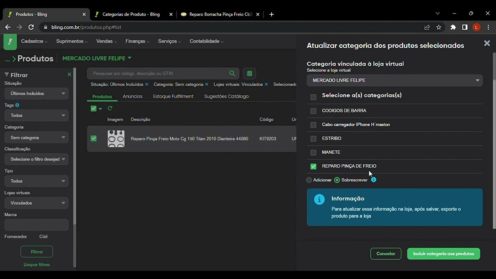Screen dimensions: 496x279
Task: Open the Tags Todos dropdown
Action: [36, 115]
